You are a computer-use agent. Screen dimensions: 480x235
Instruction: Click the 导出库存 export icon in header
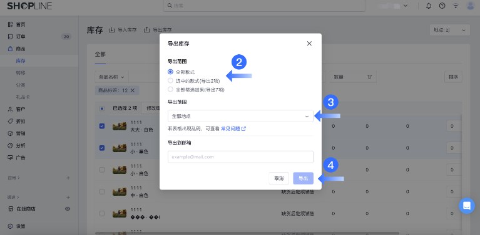147,30
